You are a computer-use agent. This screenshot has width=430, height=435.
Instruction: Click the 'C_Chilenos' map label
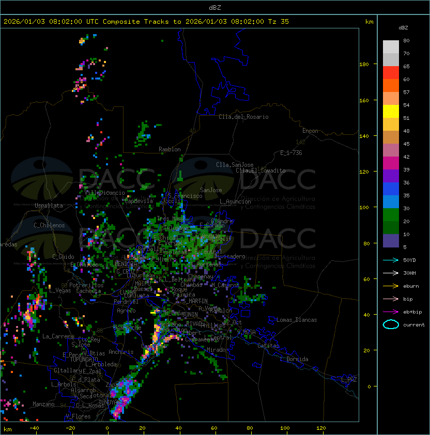point(49,225)
